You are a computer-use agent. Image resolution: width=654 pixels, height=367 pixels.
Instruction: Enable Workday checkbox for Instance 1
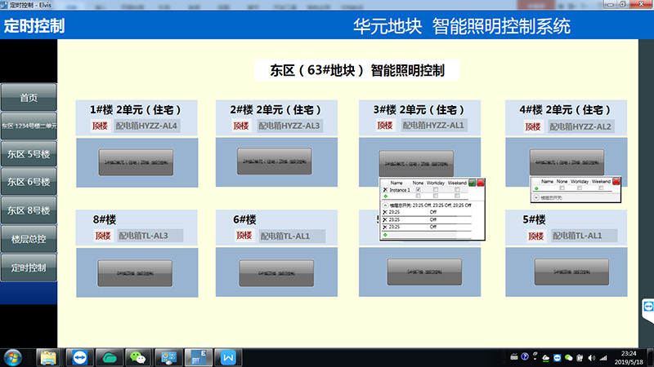pos(437,189)
